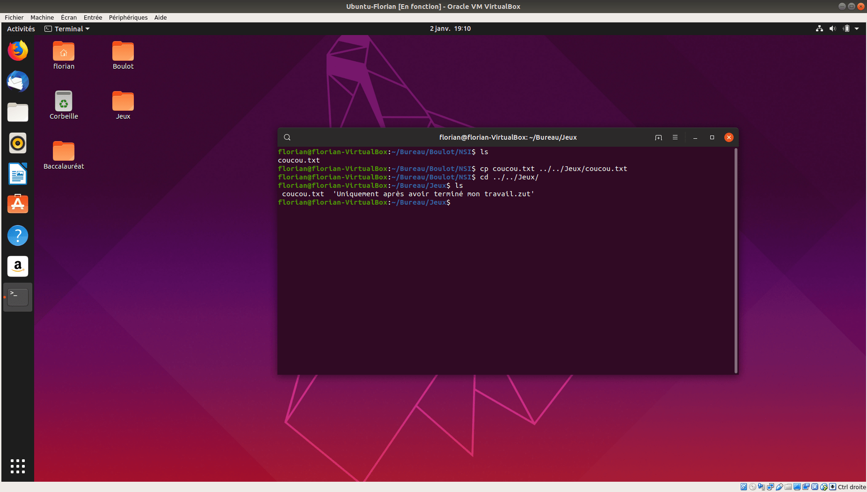
Task: Launch Firefox from the dock
Action: pyautogui.click(x=18, y=51)
